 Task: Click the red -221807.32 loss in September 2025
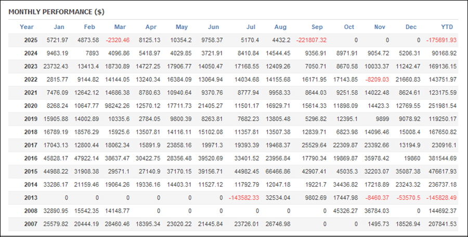(311, 40)
